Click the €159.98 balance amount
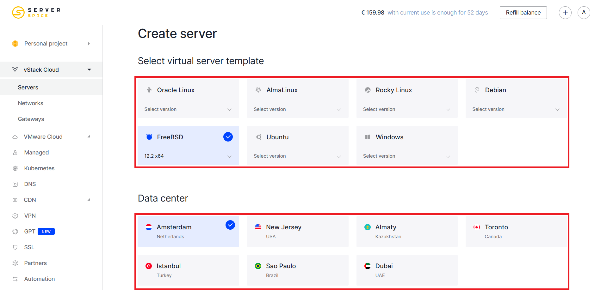This screenshot has width=601, height=290. point(373,13)
